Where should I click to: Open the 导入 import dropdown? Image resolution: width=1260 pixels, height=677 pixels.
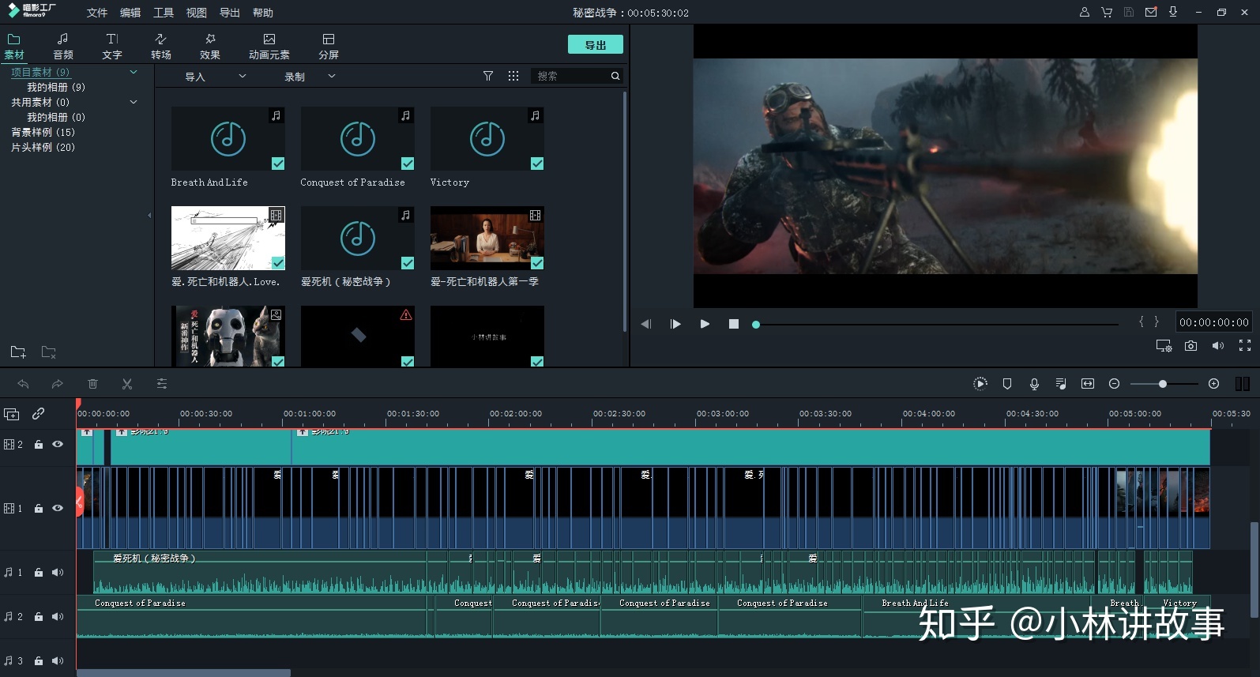tap(215, 77)
